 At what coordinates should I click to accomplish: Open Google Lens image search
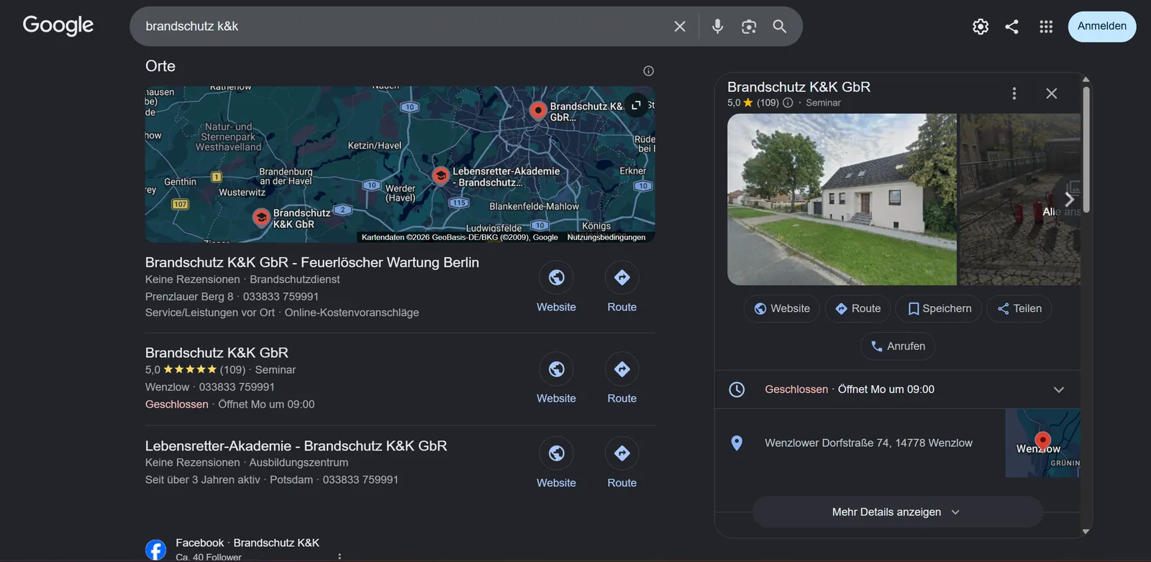(749, 27)
